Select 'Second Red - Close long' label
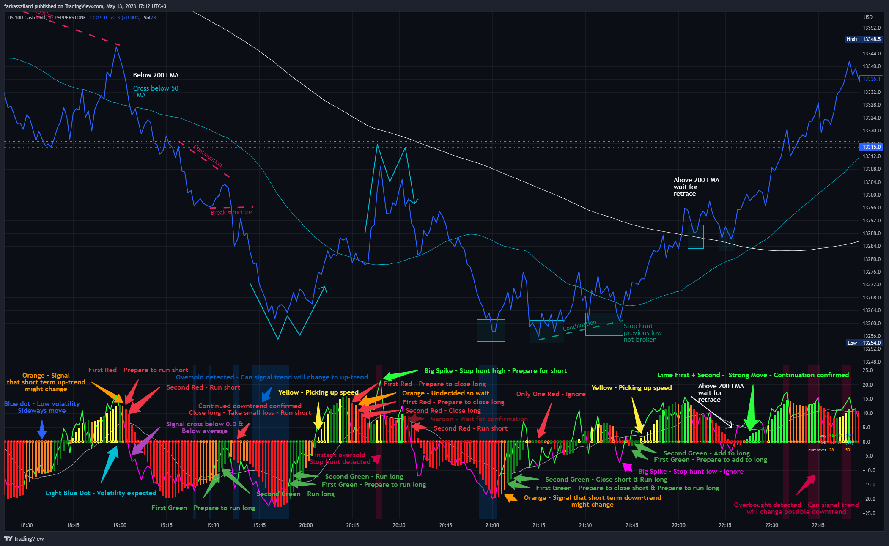 443,411
